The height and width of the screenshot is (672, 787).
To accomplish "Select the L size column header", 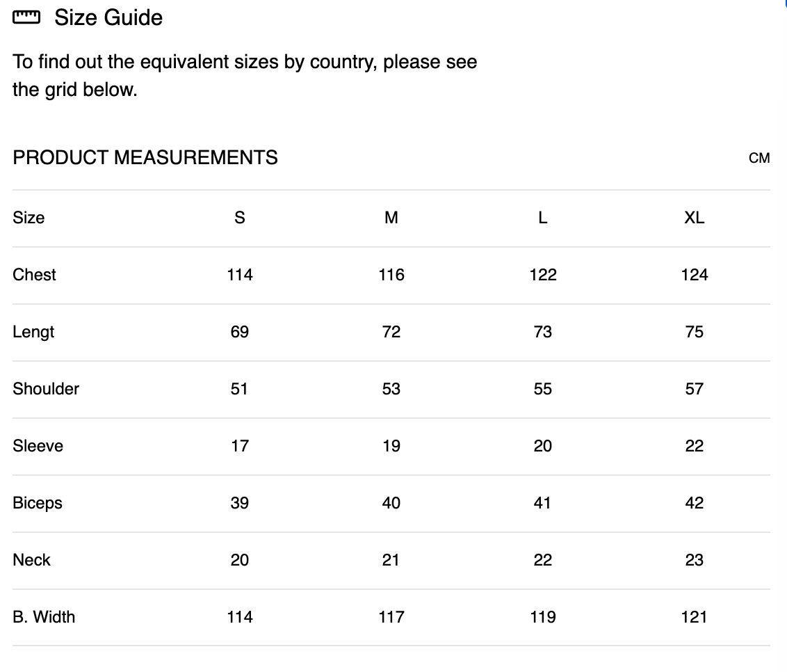I will click(543, 218).
